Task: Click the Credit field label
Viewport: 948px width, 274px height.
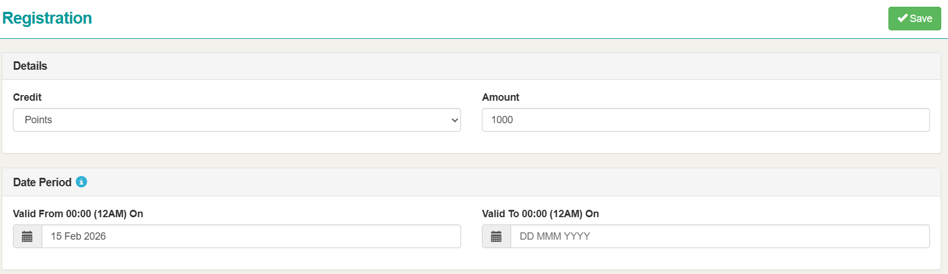Action: (27, 97)
